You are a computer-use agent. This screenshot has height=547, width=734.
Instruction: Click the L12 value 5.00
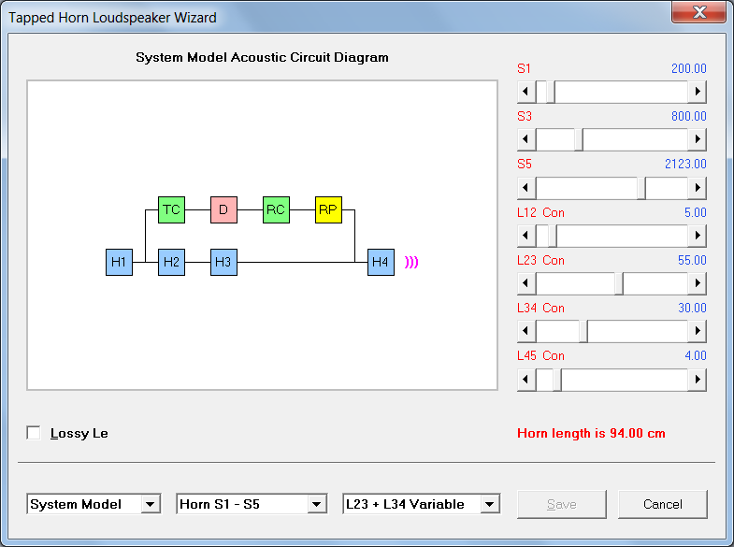click(x=695, y=213)
